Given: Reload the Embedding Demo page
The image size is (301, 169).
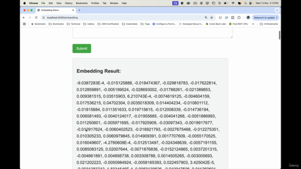Looking at the screenshot, I should click(36, 18).
